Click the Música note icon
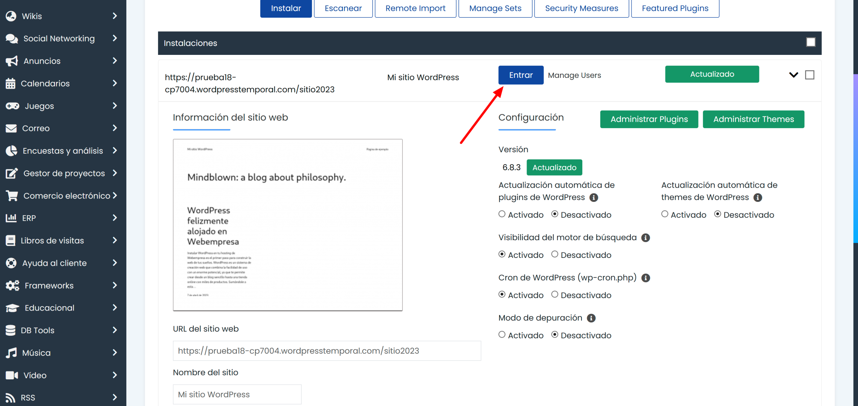The image size is (858, 406). pyautogui.click(x=11, y=353)
